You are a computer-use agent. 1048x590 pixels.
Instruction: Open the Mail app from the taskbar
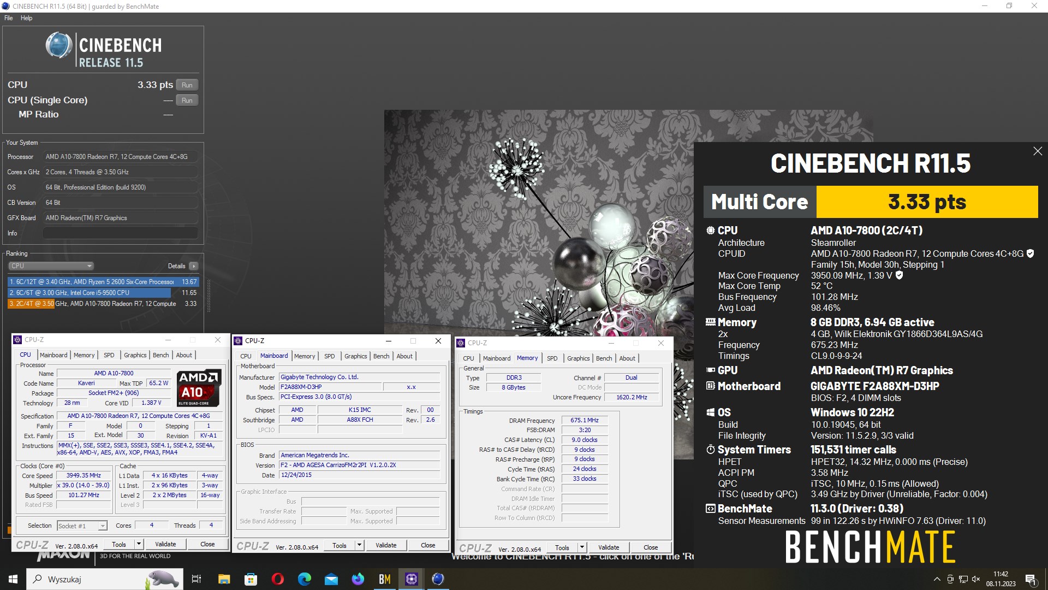pos(331,579)
